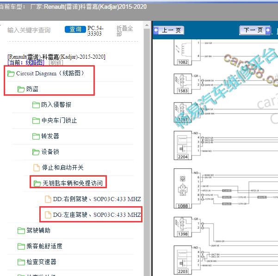Click the 当前：线路图 link

click(x=26, y=62)
